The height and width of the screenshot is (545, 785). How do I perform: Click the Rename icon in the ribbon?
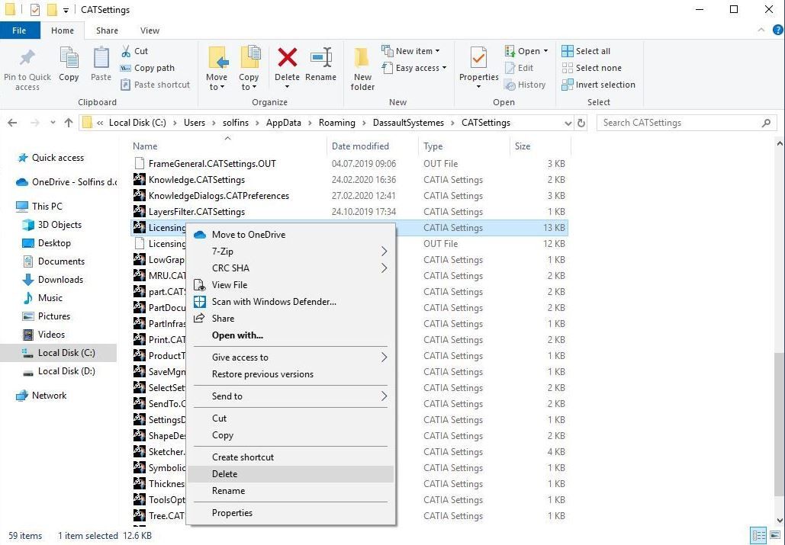(x=320, y=64)
